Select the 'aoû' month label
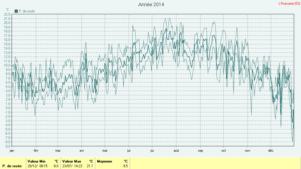 (176, 151)
